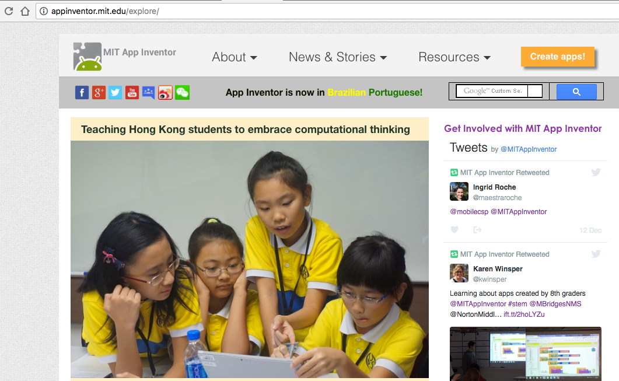Viewport: 619px width, 381px height.
Task: Reload the page using the browser refresh icon
Action: tap(9, 11)
